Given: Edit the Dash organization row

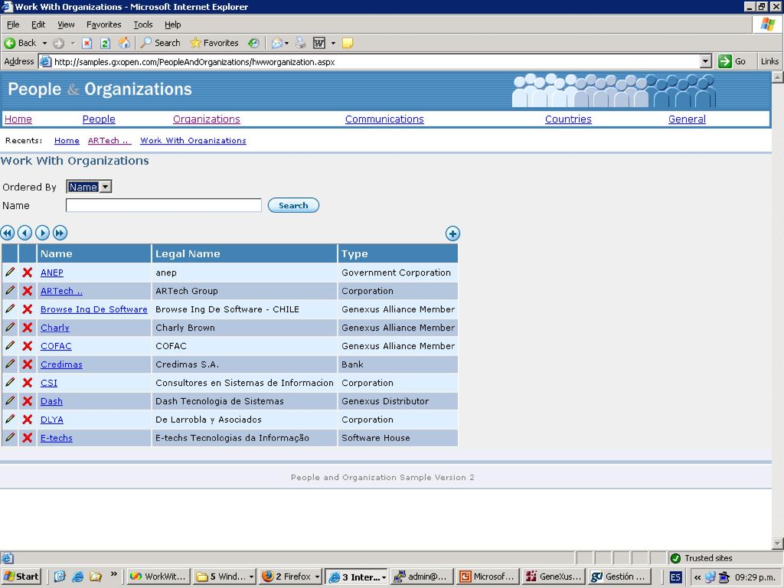Looking at the screenshot, I should pos(10,401).
